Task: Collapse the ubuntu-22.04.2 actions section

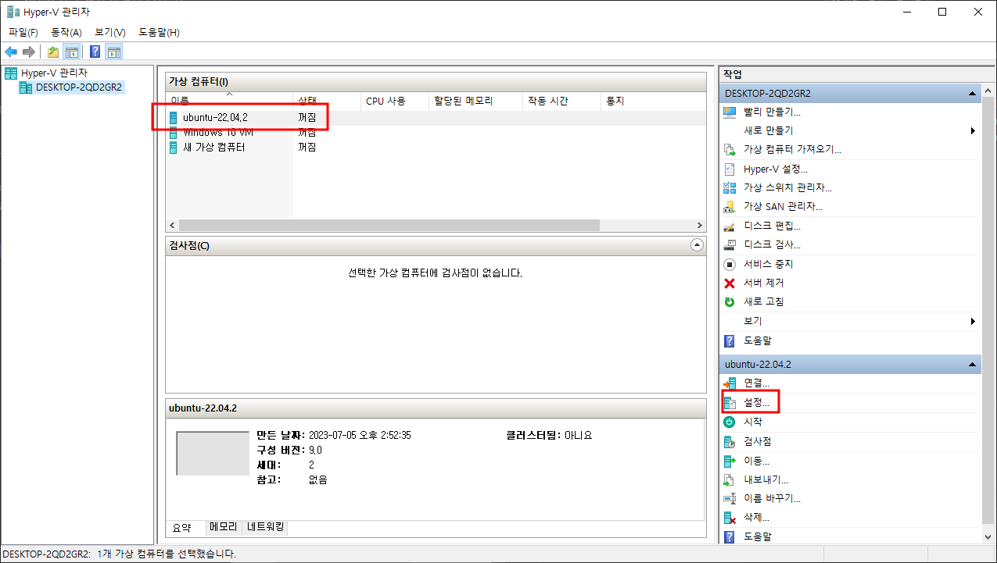Action: (972, 365)
